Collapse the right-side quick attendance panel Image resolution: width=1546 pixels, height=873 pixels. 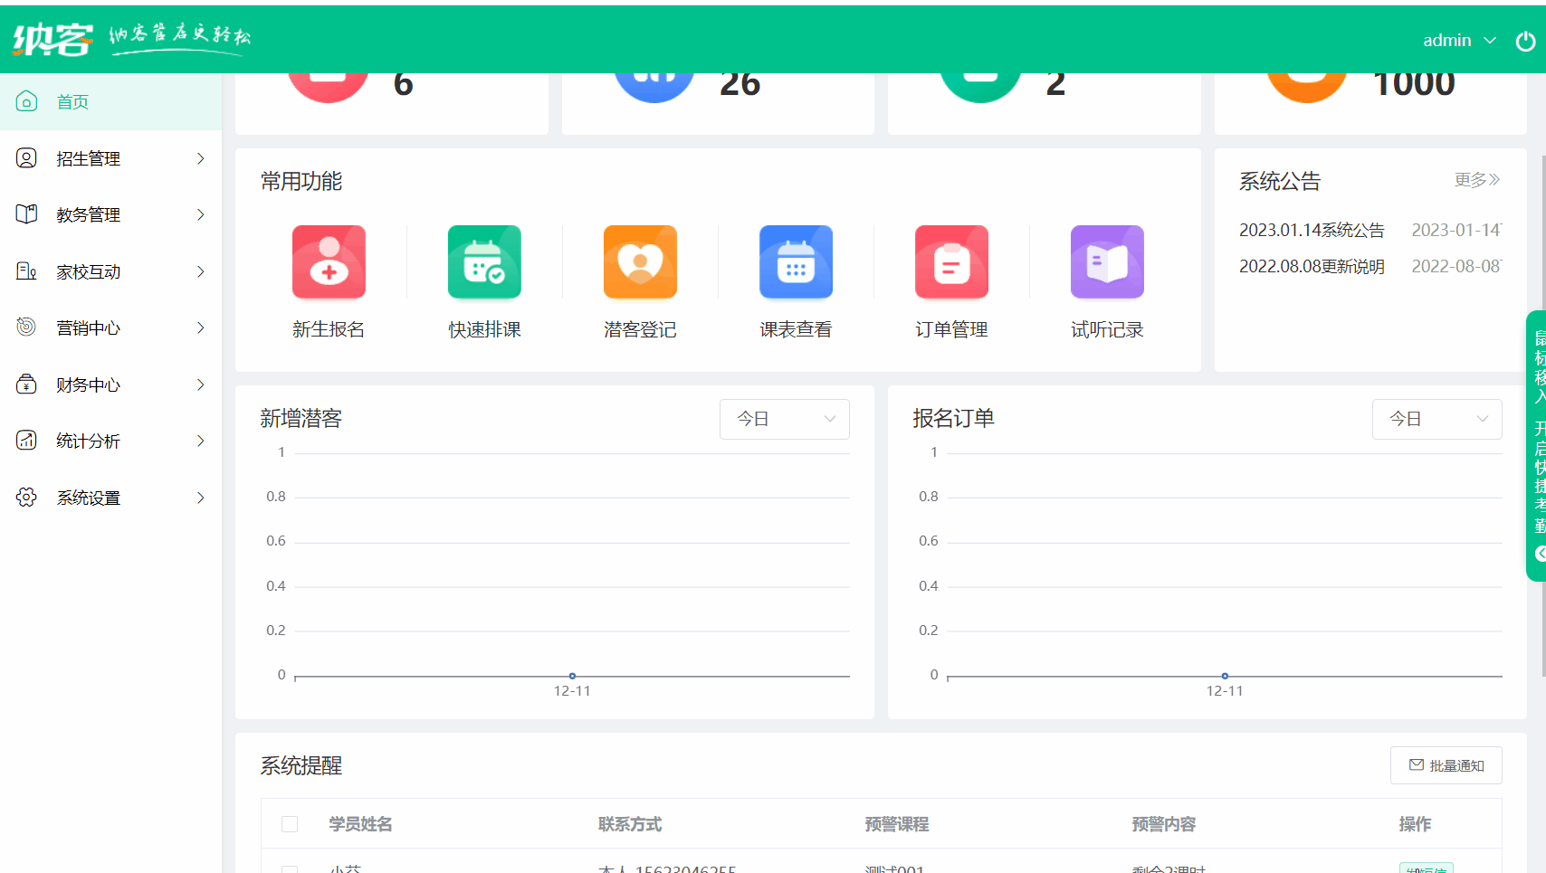coord(1538,554)
